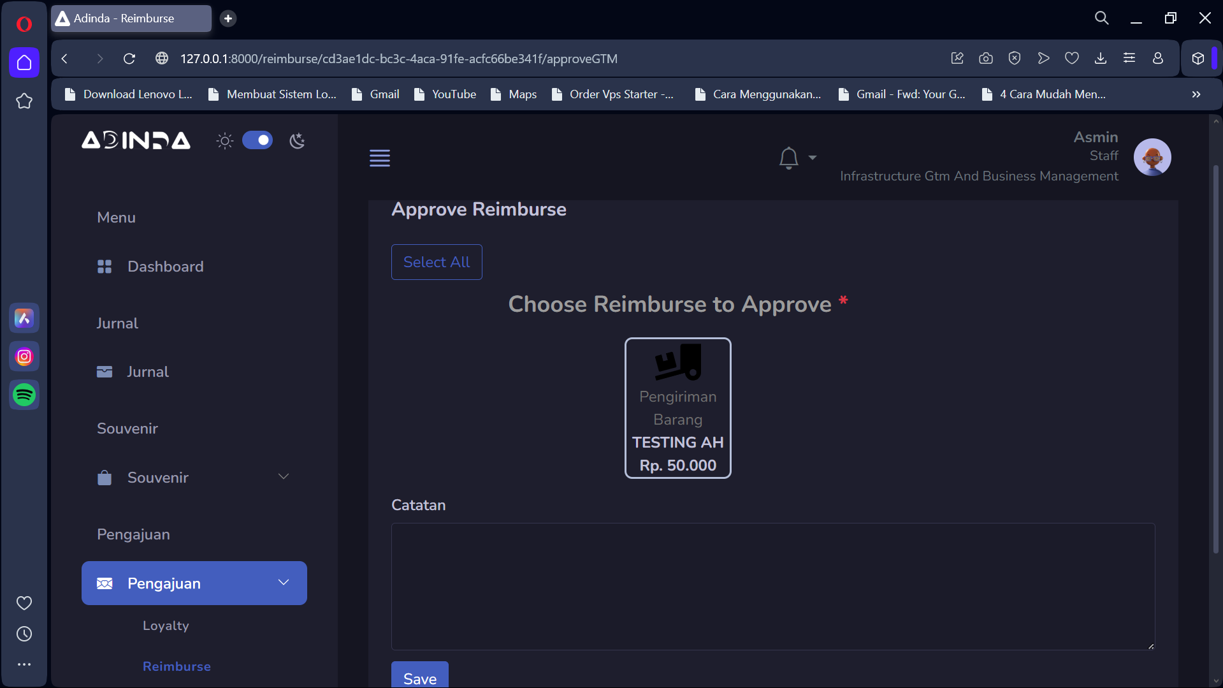Open Spotify in the Opera sidebar
Image resolution: width=1223 pixels, height=688 pixels.
pyautogui.click(x=24, y=395)
